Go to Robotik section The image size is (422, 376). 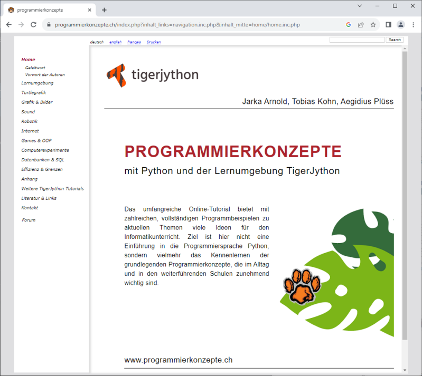(x=30, y=121)
